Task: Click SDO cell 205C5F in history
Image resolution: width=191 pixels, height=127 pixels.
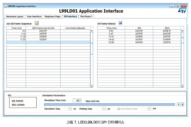Action: (x=167, y=34)
